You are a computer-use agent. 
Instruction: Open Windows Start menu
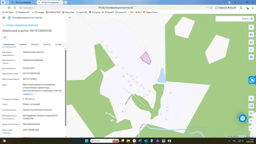[87, 141]
